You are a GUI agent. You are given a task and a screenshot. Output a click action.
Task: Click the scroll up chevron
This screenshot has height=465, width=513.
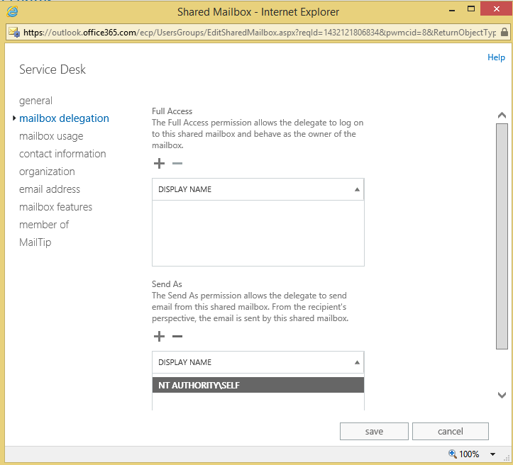[x=502, y=116]
